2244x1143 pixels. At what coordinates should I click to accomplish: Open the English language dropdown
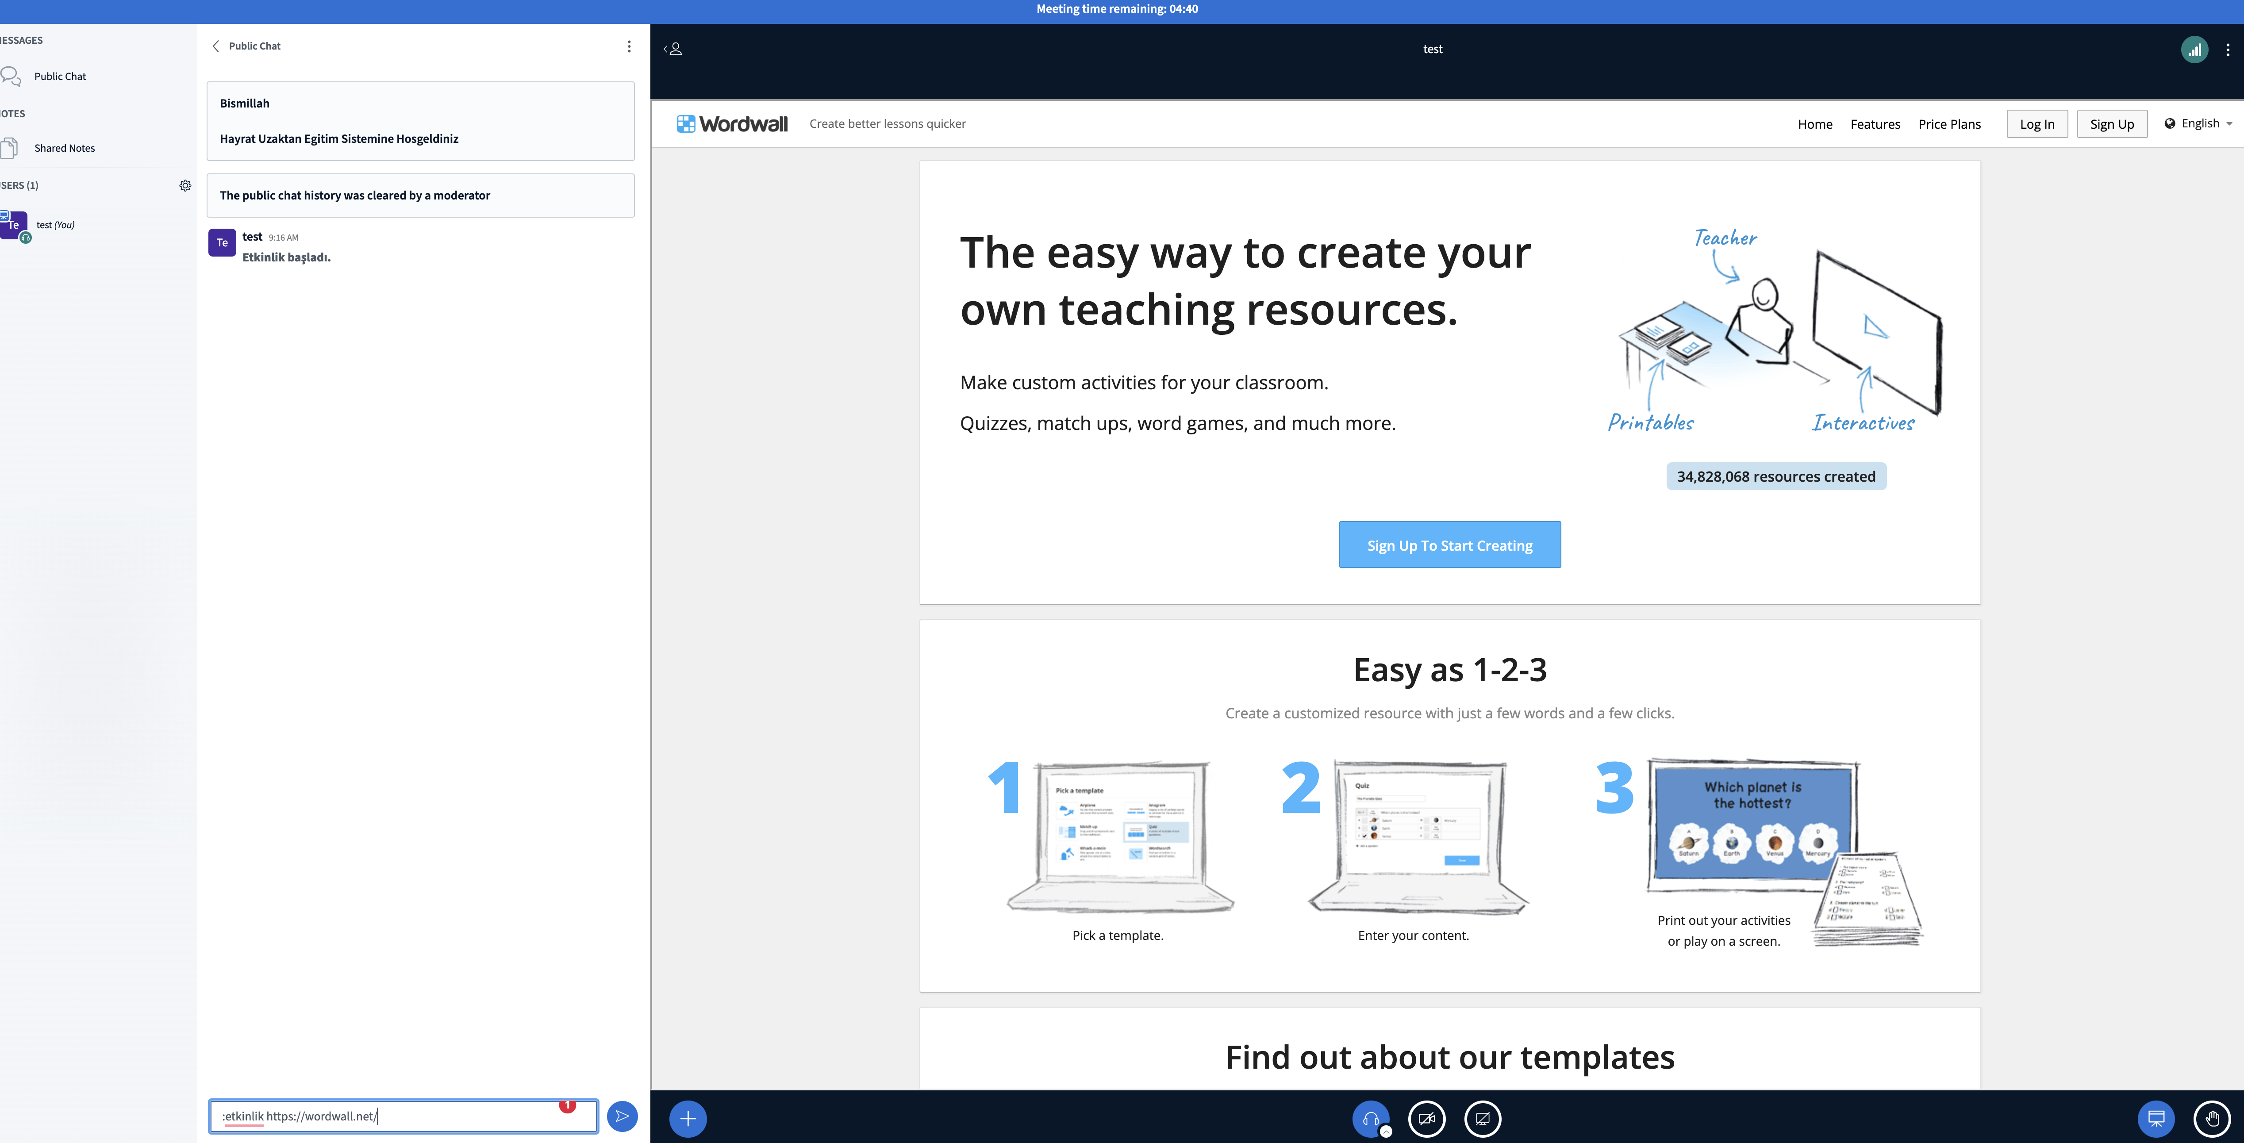(x=2199, y=123)
